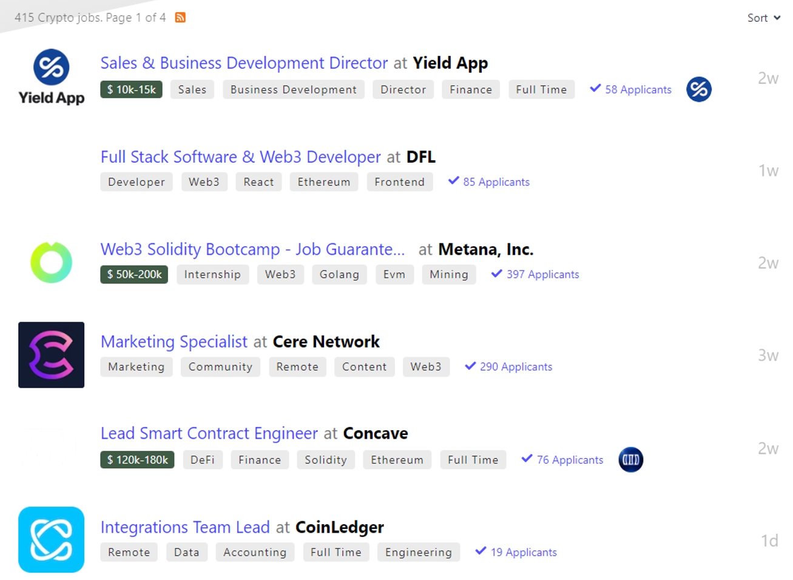Select the Frontend tag
The height and width of the screenshot is (580, 793).
point(400,182)
